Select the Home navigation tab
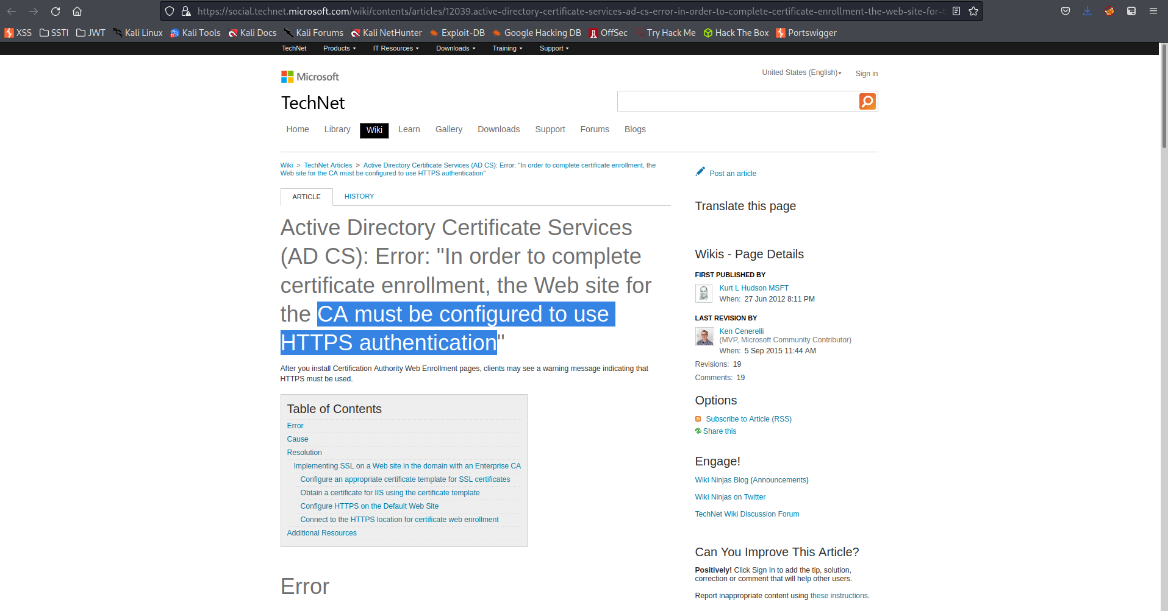 click(298, 129)
